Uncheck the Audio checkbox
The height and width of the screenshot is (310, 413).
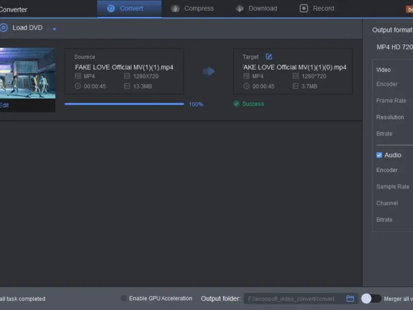[x=379, y=155]
